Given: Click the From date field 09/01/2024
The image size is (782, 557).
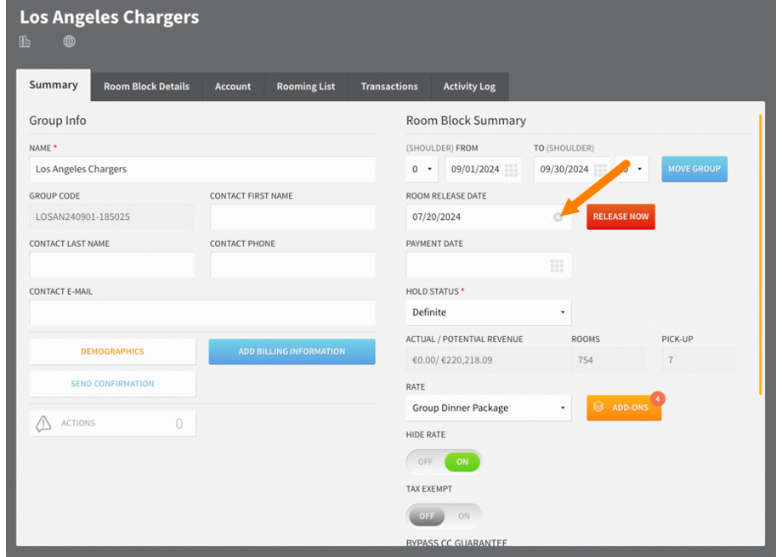Looking at the screenshot, I should pyautogui.click(x=483, y=169).
